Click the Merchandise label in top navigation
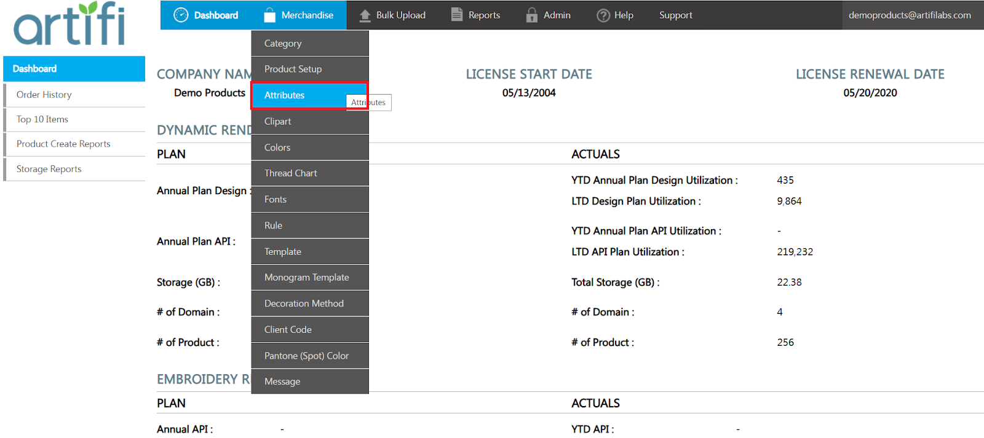The height and width of the screenshot is (438, 984). (x=307, y=15)
